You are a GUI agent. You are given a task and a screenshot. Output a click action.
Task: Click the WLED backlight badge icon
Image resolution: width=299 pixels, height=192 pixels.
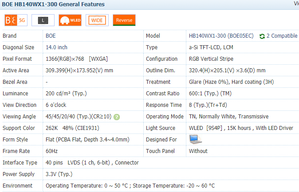click(70, 20)
